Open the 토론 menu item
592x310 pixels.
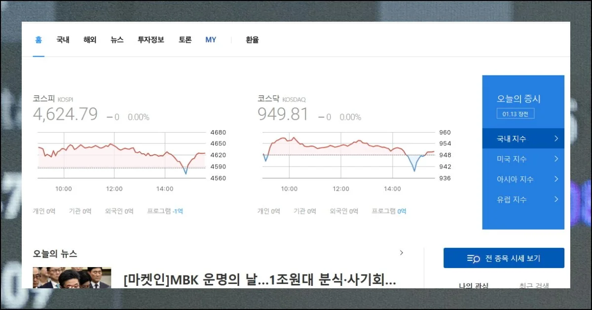click(x=185, y=40)
